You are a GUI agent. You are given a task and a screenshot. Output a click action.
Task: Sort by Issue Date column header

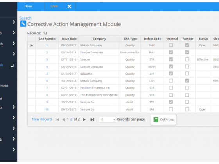[69, 39]
